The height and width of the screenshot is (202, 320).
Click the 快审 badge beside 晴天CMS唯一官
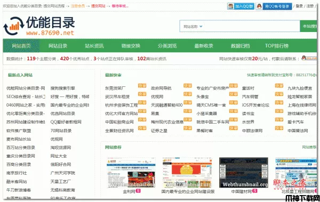tap(234, 102)
